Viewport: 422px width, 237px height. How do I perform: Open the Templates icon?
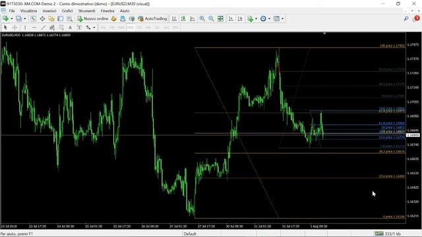pyautogui.click(x=276, y=18)
